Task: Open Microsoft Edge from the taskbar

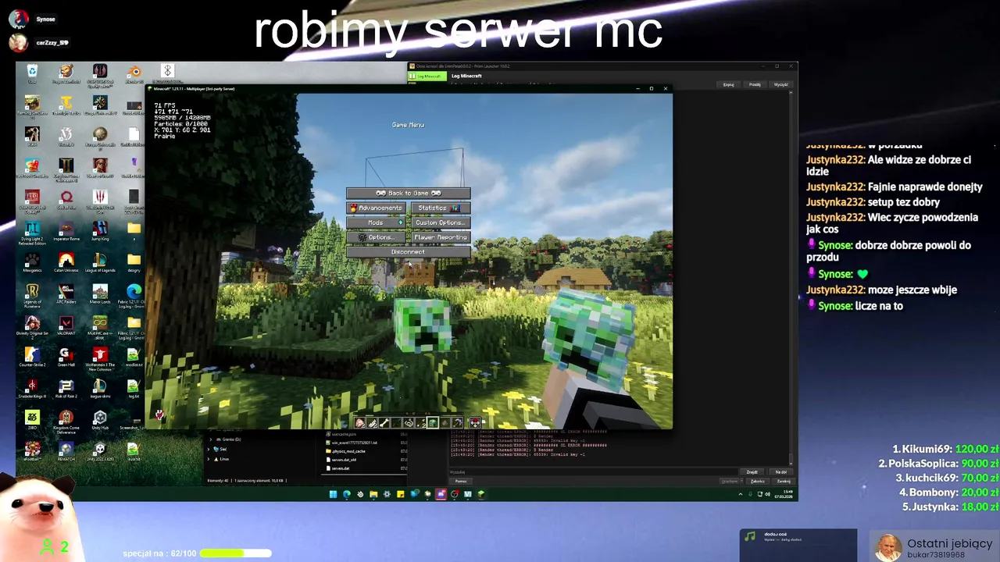Action: [x=347, y=493]
